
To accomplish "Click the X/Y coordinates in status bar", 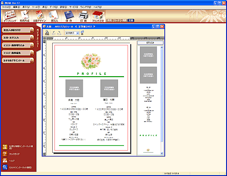I will pos(172,173).
